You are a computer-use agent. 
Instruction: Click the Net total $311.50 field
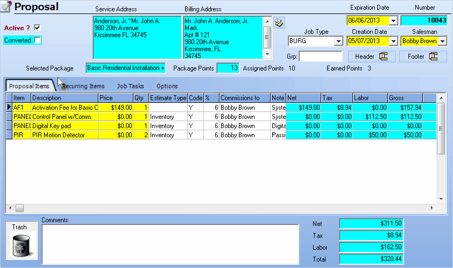[372, 223]
